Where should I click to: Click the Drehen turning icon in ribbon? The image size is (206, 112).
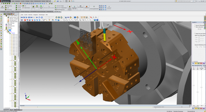[37, 6]
